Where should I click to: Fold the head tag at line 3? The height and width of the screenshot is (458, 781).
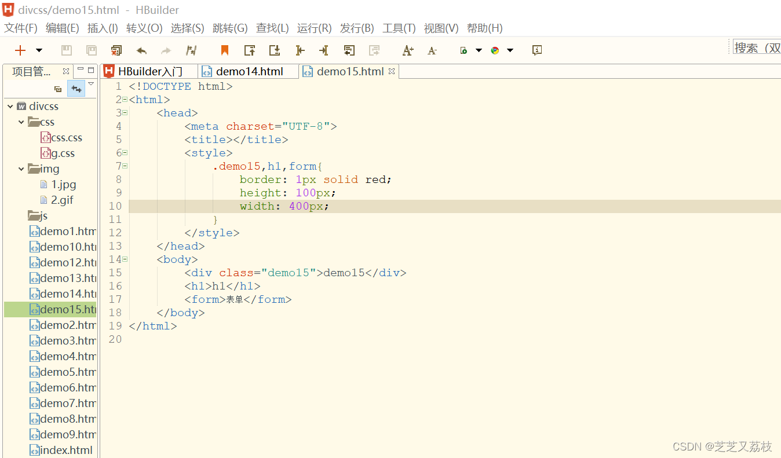[x=125, y=113]
